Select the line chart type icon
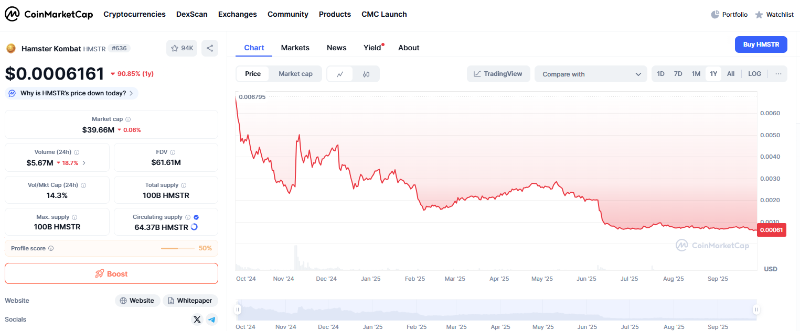The image size is (800, 331). 340,74
